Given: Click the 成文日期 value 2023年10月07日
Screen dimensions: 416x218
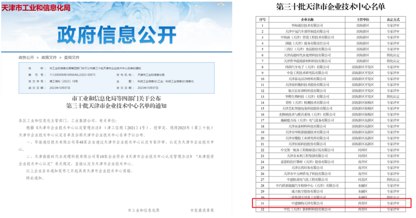Looking at the screenshot, I should [60, 88].
